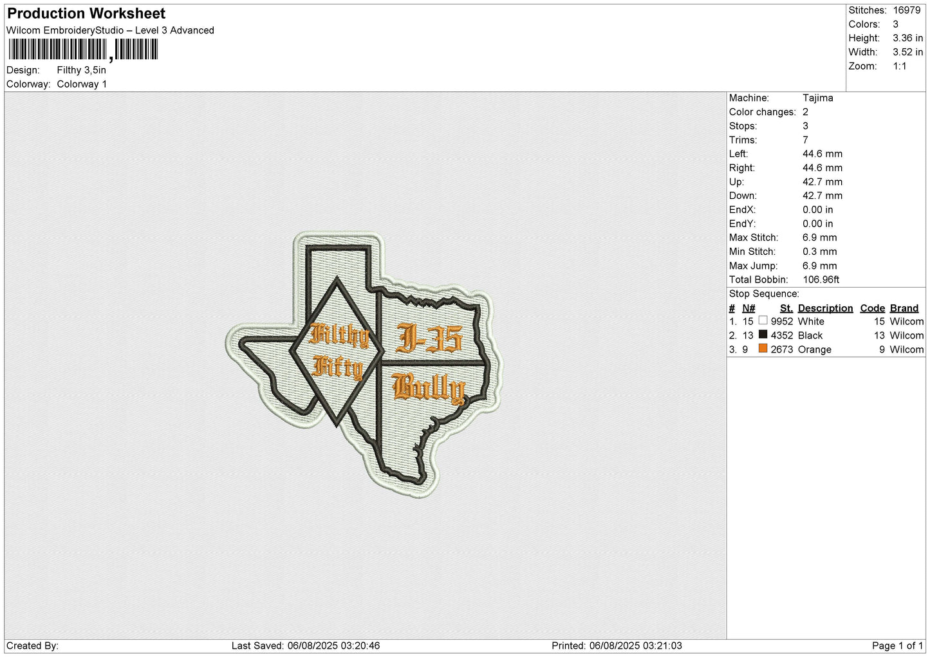The width and height of the screenshot is (930, 657).
Task: Click the Up value '42.7 mm'
Action: tap(823, 182)
